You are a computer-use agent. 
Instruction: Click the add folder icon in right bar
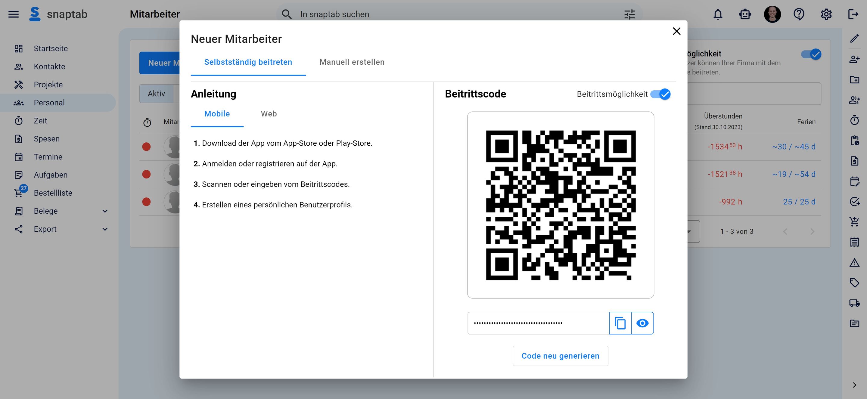coord(854,79)
